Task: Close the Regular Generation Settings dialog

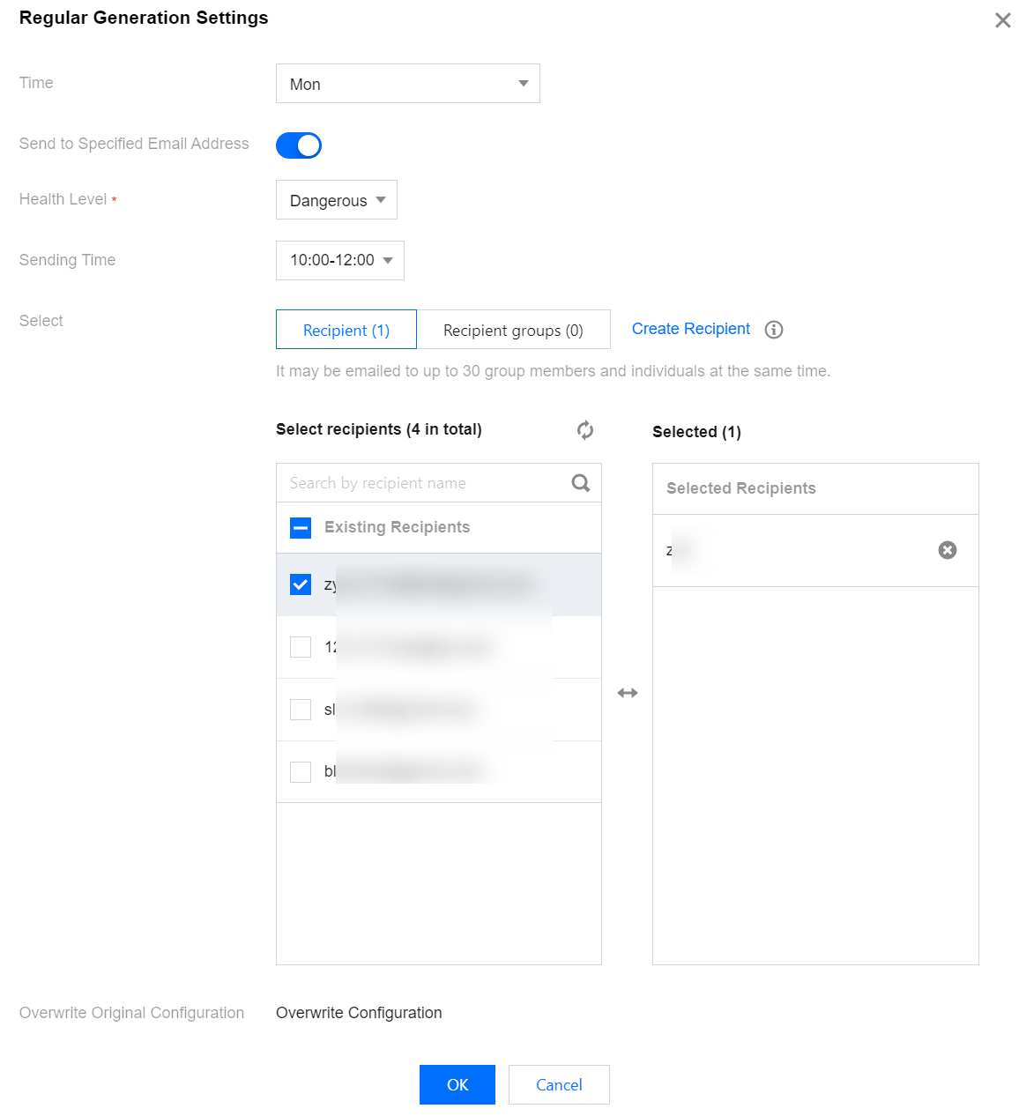Action: (x=1002, y=20)
